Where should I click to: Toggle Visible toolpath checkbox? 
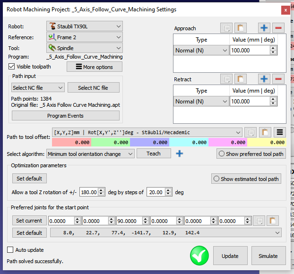(11, 67)
